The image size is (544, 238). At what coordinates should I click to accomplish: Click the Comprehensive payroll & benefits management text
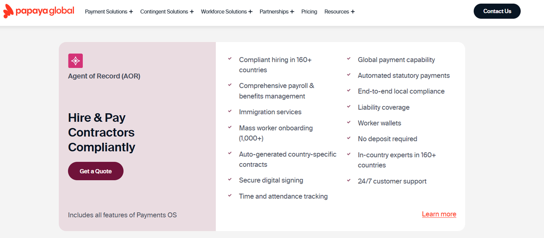coord(277,91)
